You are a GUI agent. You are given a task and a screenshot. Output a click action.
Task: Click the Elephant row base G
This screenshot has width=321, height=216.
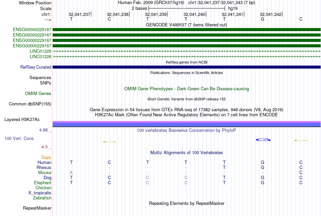pos(263,183)
